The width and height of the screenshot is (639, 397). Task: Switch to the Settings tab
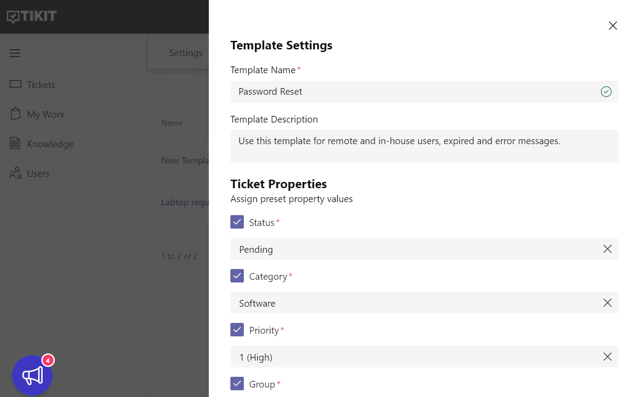185,53
